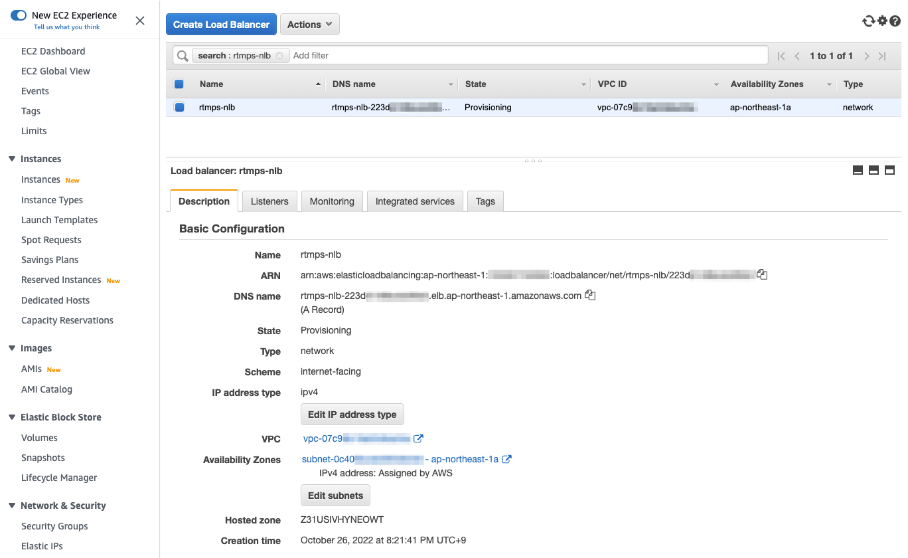Open Limits in the sidebar
Screen dimensions: 908x558
34,131
